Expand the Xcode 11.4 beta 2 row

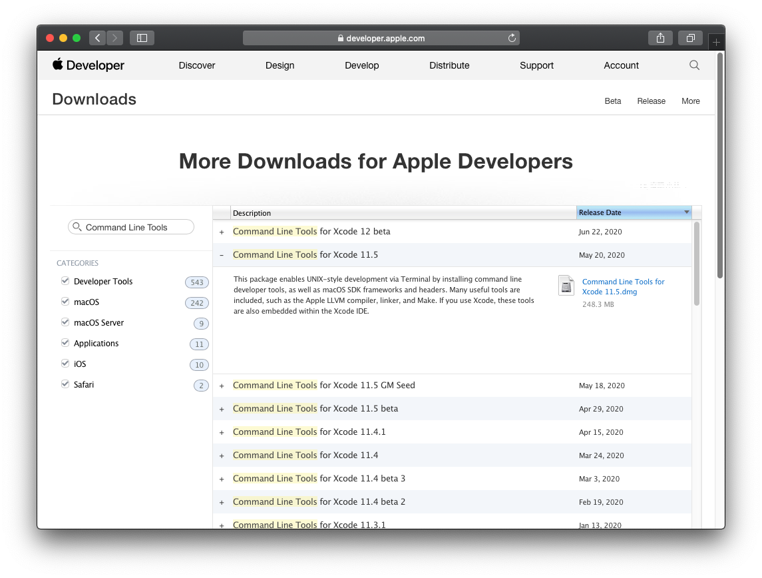tap(222, 503)
